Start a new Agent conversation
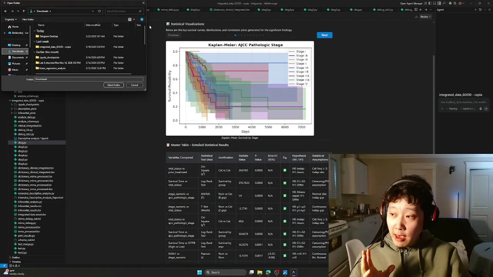 476,10
